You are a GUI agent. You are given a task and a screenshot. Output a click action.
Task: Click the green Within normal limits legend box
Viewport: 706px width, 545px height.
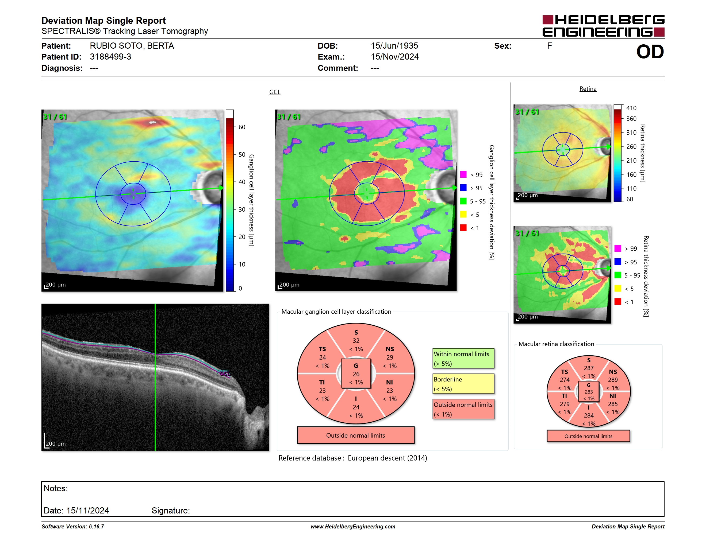coord(463,358)
